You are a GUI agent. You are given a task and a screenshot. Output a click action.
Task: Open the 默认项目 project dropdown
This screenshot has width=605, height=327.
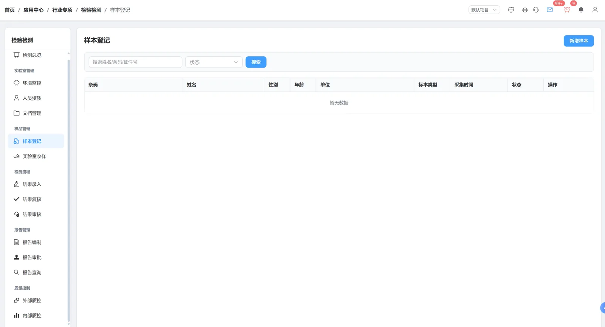pos(484,10)
